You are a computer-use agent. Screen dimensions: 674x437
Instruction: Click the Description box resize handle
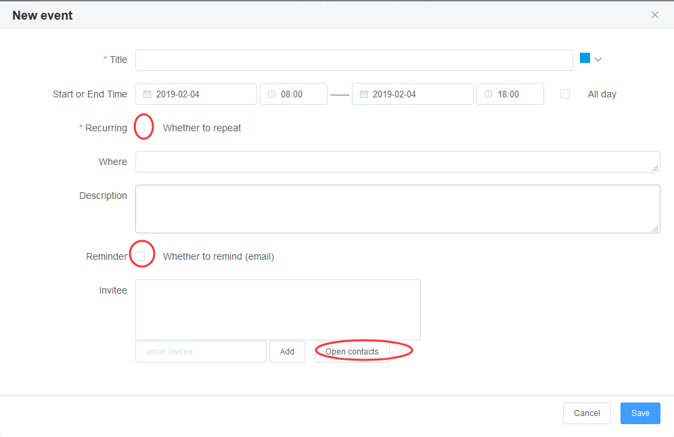click(x=655, y=229)
